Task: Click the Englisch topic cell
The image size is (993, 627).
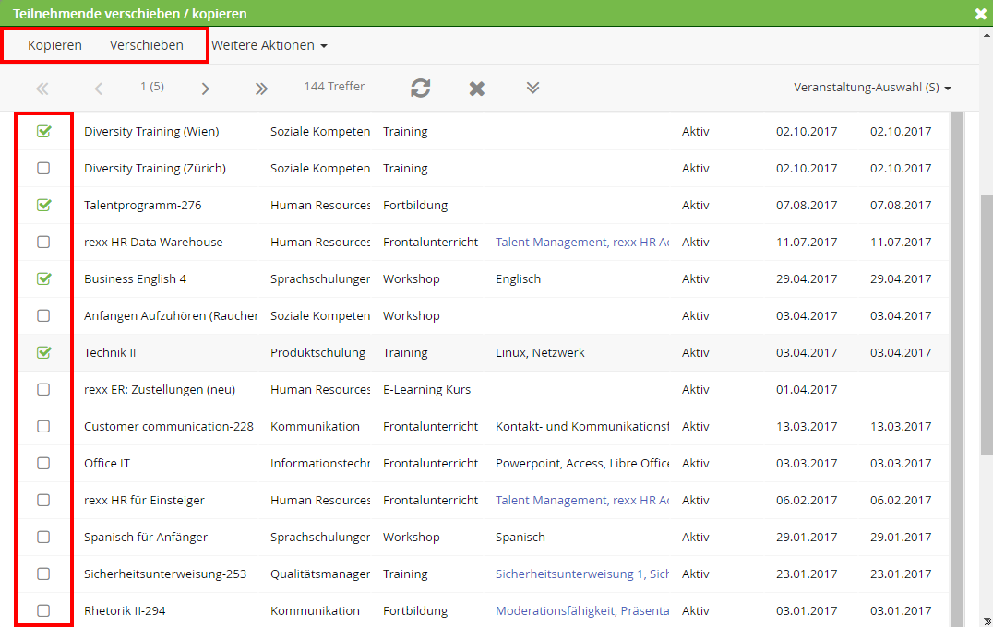Action: pyautogui.click(x=518, y=278)
